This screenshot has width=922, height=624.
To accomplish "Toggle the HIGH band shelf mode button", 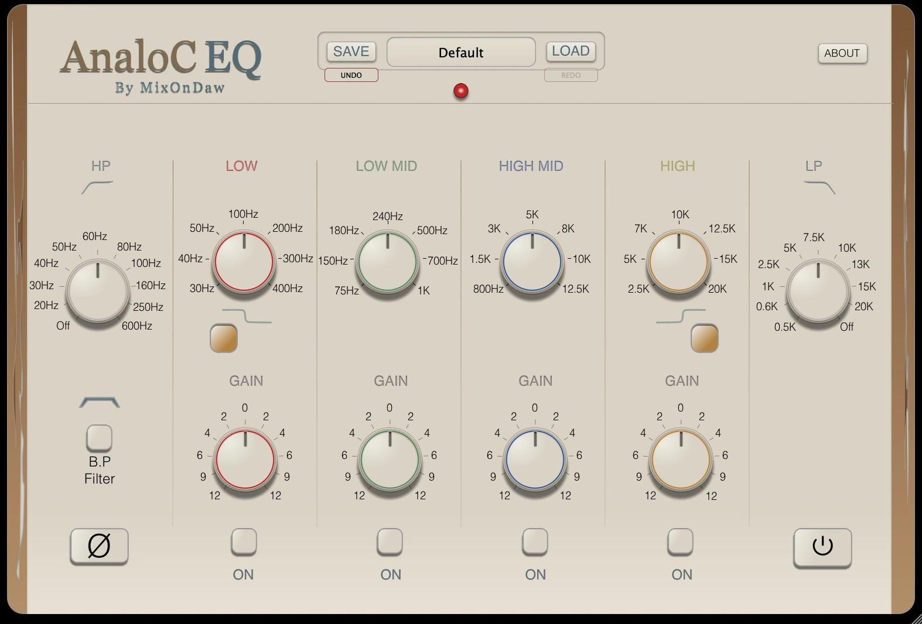I will coord(705,338).
